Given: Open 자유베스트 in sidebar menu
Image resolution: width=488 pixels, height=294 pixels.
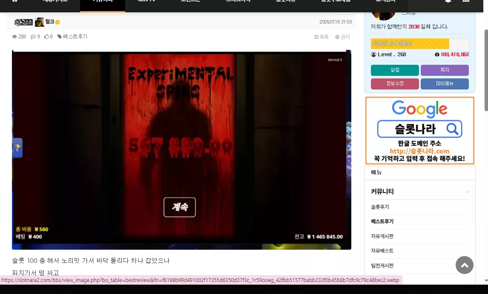Looking at the screenshot, I should pos(382,251).
